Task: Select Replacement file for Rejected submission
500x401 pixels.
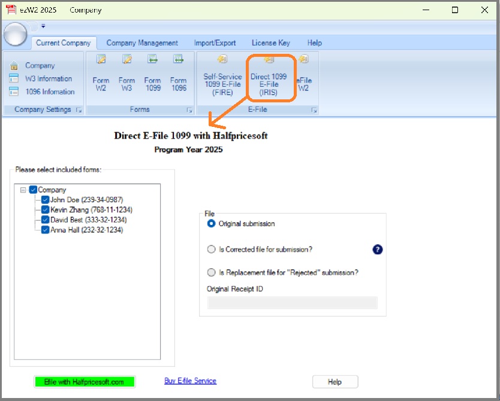Action: pos(211,272)
